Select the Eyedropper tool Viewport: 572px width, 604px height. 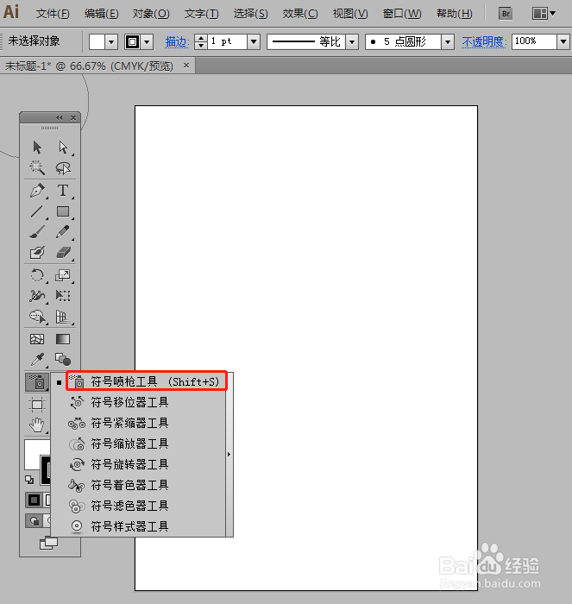[37, 360]
